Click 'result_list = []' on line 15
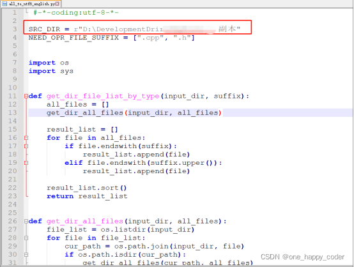The height and width of the screenshot is (267, 354). 82,130
